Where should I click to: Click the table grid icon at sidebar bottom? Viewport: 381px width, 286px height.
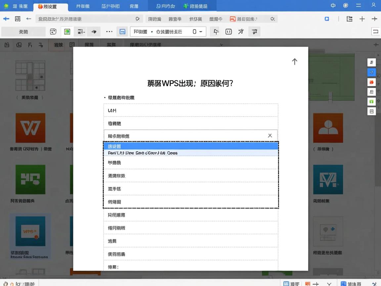point(371,111)
